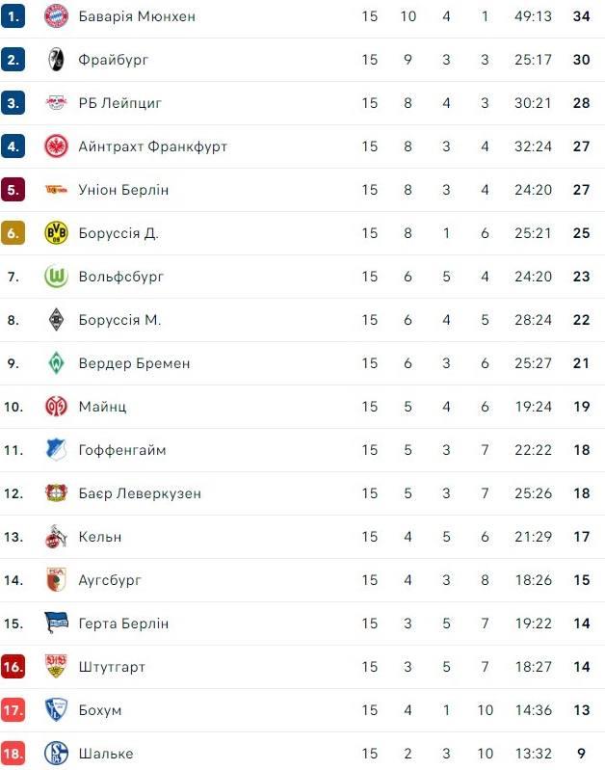This screenshot has height=770, width=605.
Task: Click the Borussia Dortmund BVB logo
Action: [x=56, y=233]
